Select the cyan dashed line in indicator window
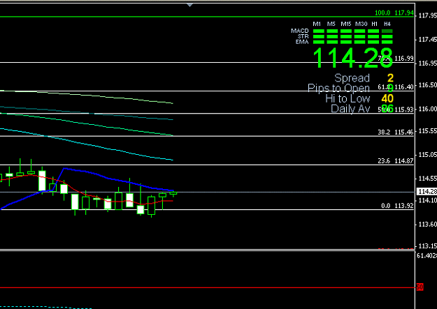Viewport: 437px width, 309px height. [46, 308]
